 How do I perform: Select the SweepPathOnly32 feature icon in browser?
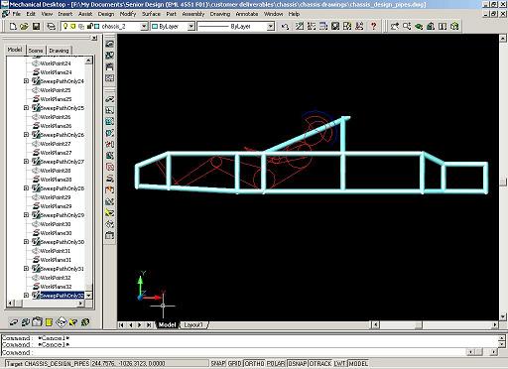click(x=36, y=296)
